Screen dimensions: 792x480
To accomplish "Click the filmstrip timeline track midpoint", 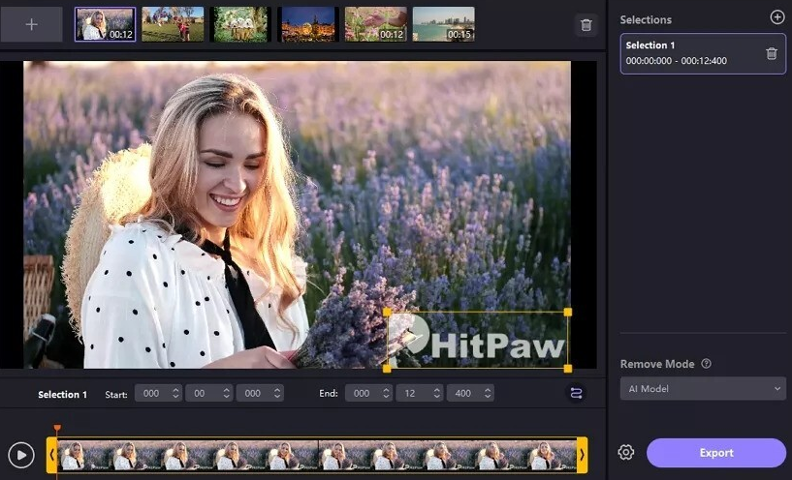I will pyautogui.click(x=317, y=455).
